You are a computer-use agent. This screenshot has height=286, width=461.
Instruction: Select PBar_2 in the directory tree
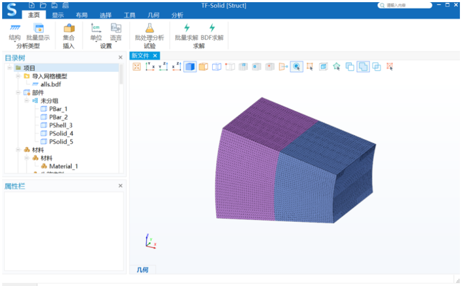point(58,117)
